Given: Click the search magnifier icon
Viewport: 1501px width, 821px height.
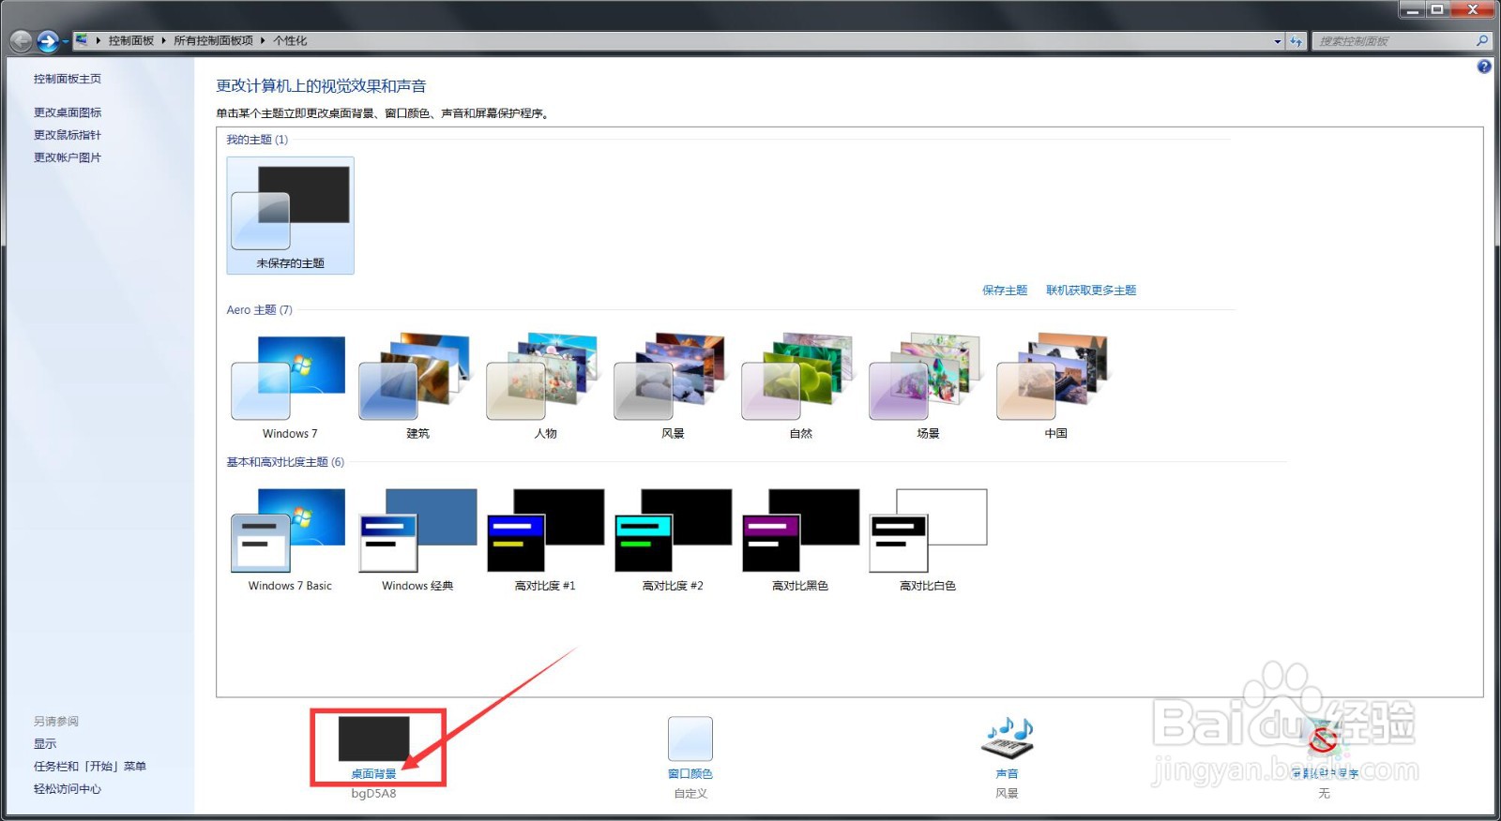Looking at the screenshot, I should point(1482,41).
